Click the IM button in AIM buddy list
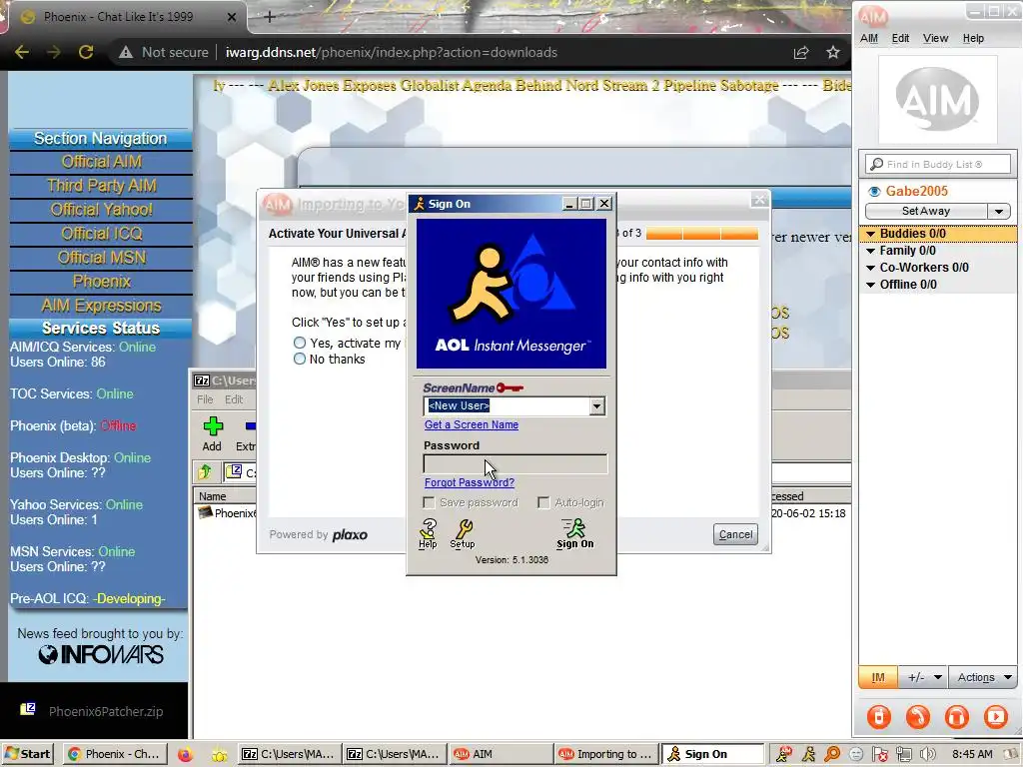The height and width of the screenshot is (767, 1023). [878, 678]
